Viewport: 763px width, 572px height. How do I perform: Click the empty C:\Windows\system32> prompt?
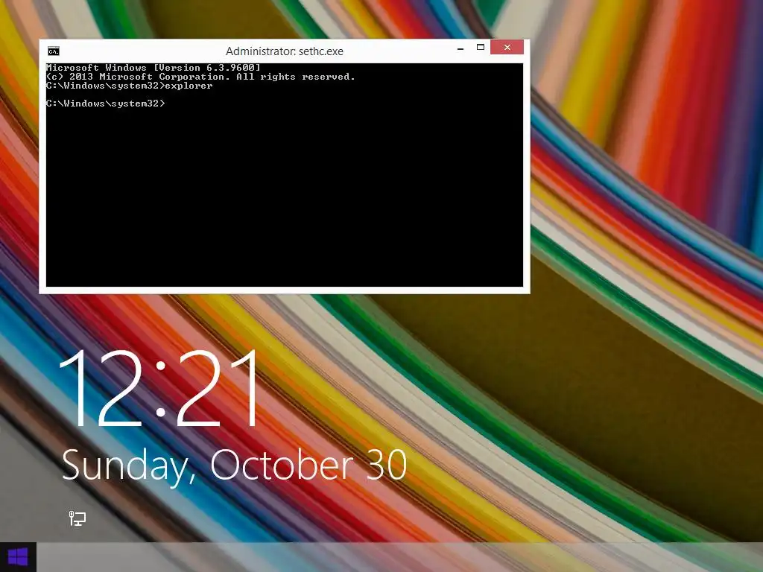click(x=106, y=104)
